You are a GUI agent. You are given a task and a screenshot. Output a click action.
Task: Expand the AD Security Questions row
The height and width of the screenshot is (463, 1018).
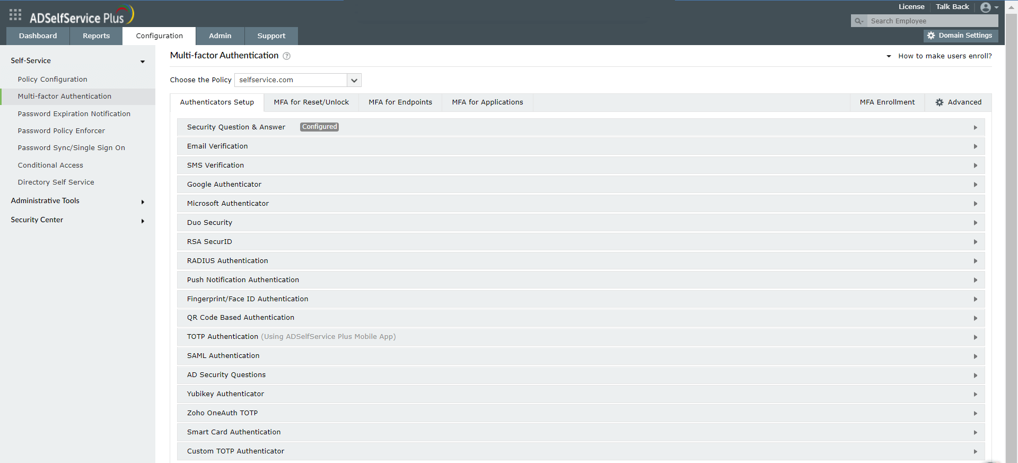click(x=581, y=375)
